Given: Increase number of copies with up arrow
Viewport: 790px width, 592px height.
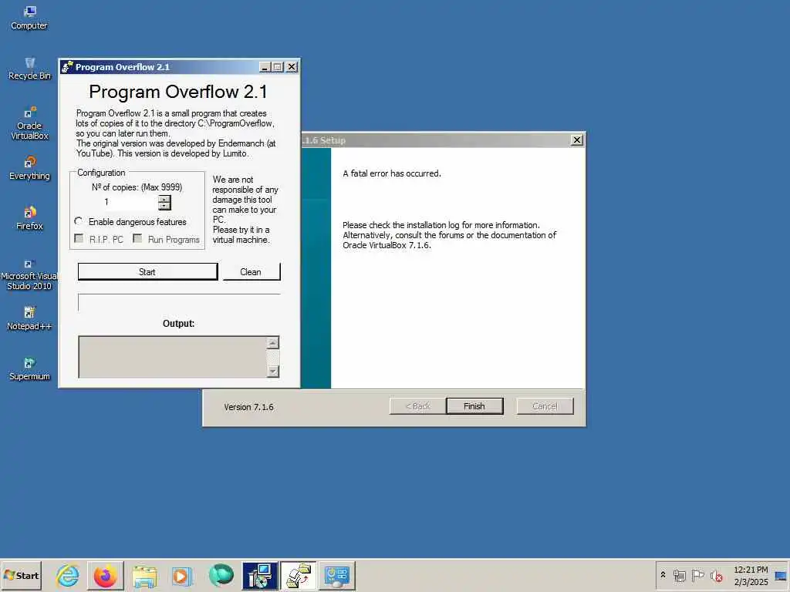Looking at the screenshot, I should [164, 199].
